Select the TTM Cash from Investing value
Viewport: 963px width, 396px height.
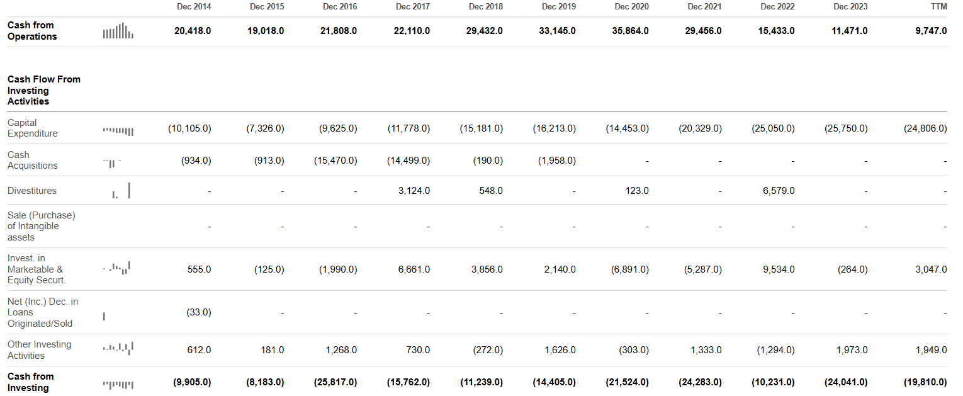(925, 382)
